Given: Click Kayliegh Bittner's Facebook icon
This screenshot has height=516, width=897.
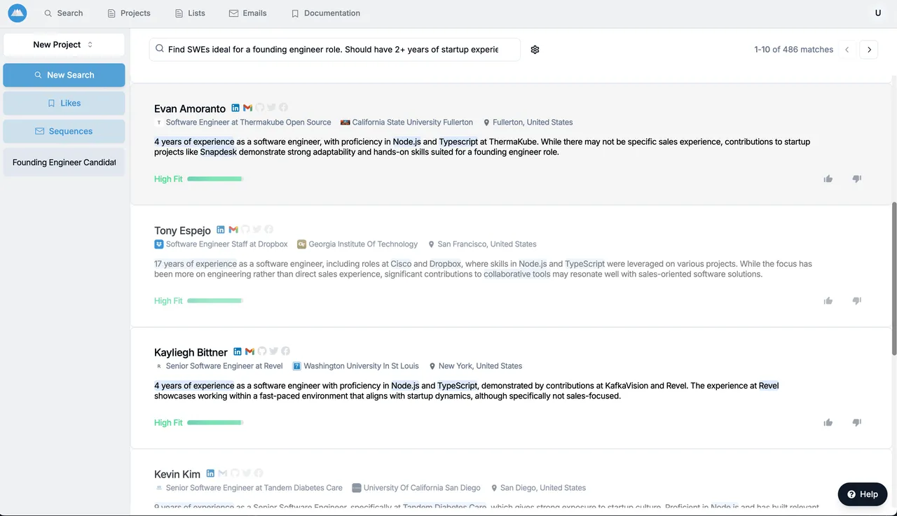Looking at the screenshot, I should (286, 351).
